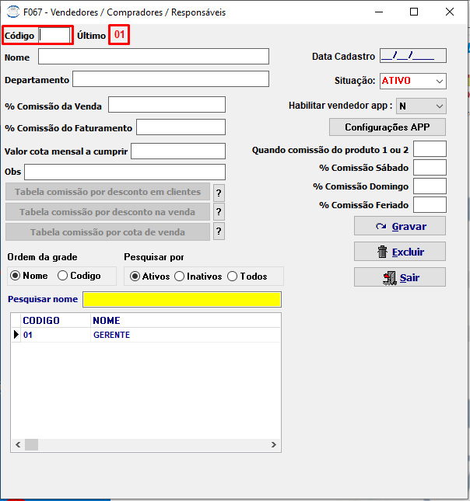Open Configurações APP
The image size is (470, 501).
[388, 127]
